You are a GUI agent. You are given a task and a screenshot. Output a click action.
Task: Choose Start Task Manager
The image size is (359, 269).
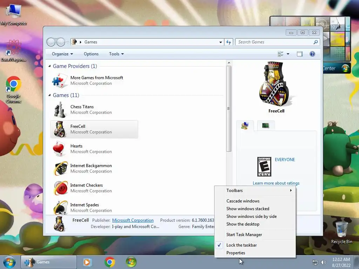pos(255,235)
